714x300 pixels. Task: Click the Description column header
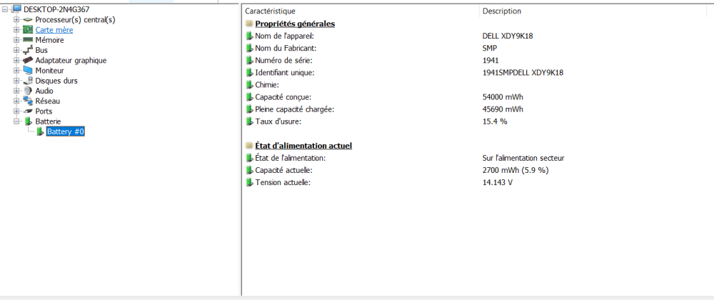(502, 11)
